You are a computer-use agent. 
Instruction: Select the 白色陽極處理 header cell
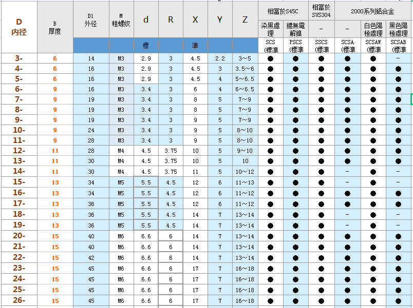pyautogui.click(x=373, y=29)
